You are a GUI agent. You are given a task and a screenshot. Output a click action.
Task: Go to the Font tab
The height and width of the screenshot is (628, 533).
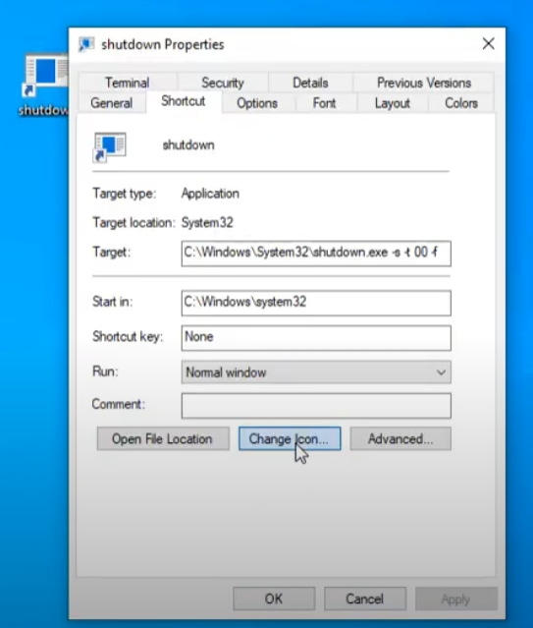pos(324,103)
